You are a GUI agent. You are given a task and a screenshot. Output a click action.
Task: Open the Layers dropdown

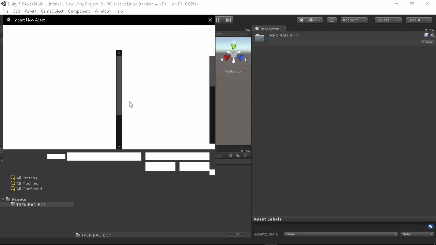point(387,20)
